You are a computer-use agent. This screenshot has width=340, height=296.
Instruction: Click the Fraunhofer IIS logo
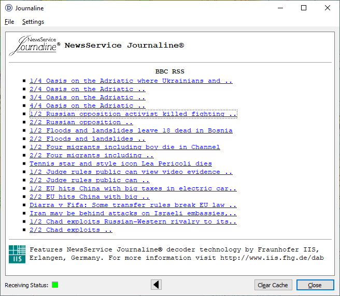(x=17, y=254)
